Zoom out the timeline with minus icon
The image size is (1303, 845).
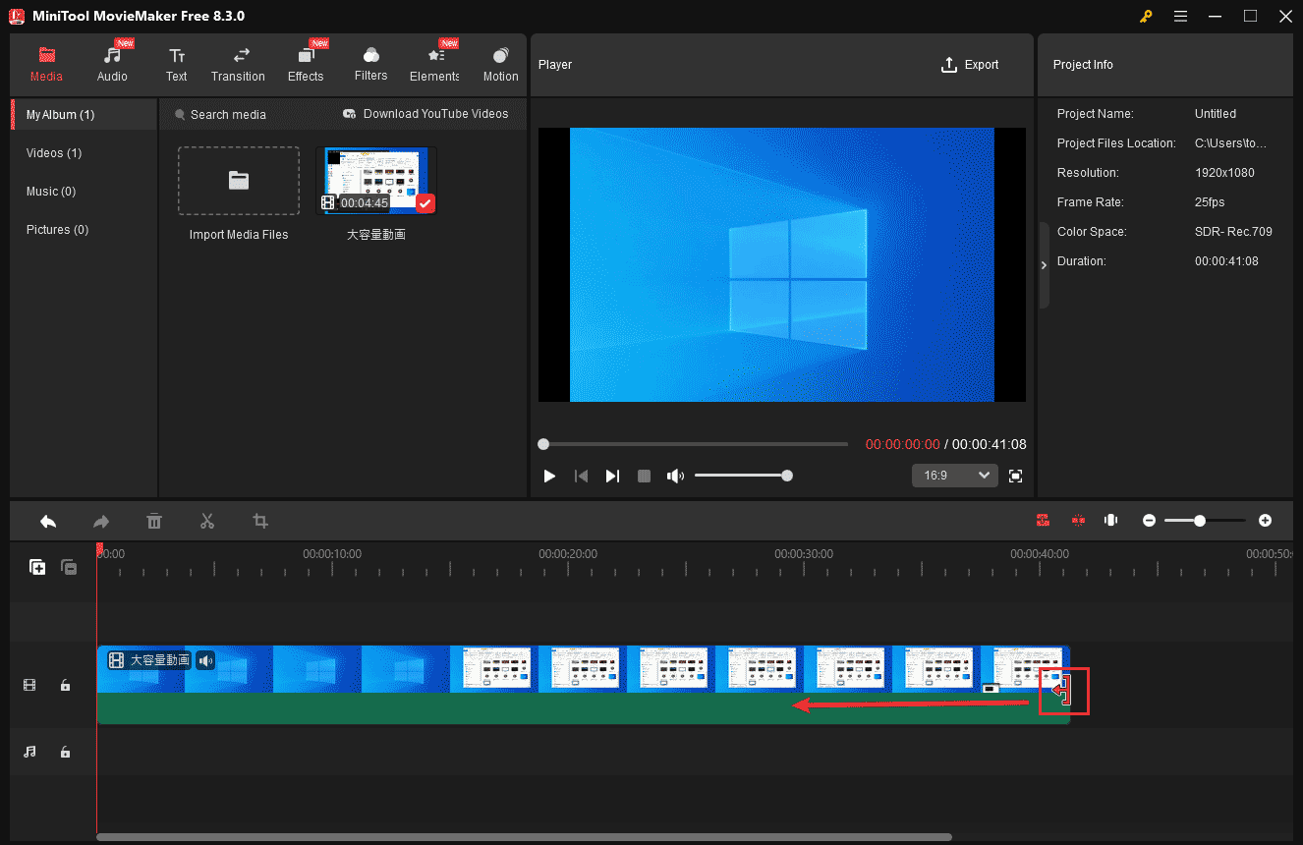click(1149, 520)
